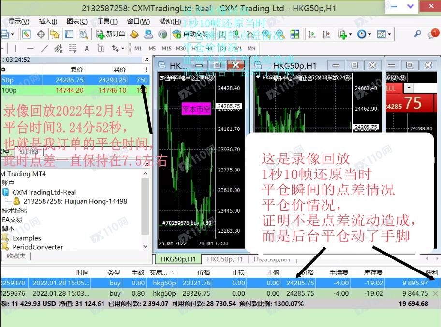
Task: Open the Market Watch panel icon
Action: pos(27,34)
